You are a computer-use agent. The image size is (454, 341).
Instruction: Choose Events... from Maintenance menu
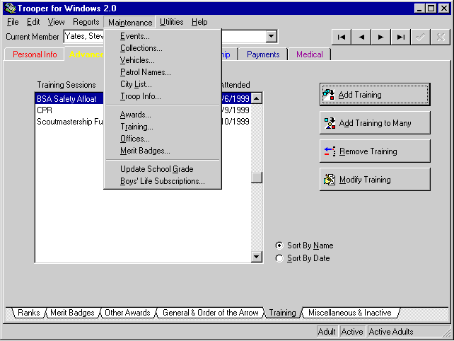click(163, 36)
